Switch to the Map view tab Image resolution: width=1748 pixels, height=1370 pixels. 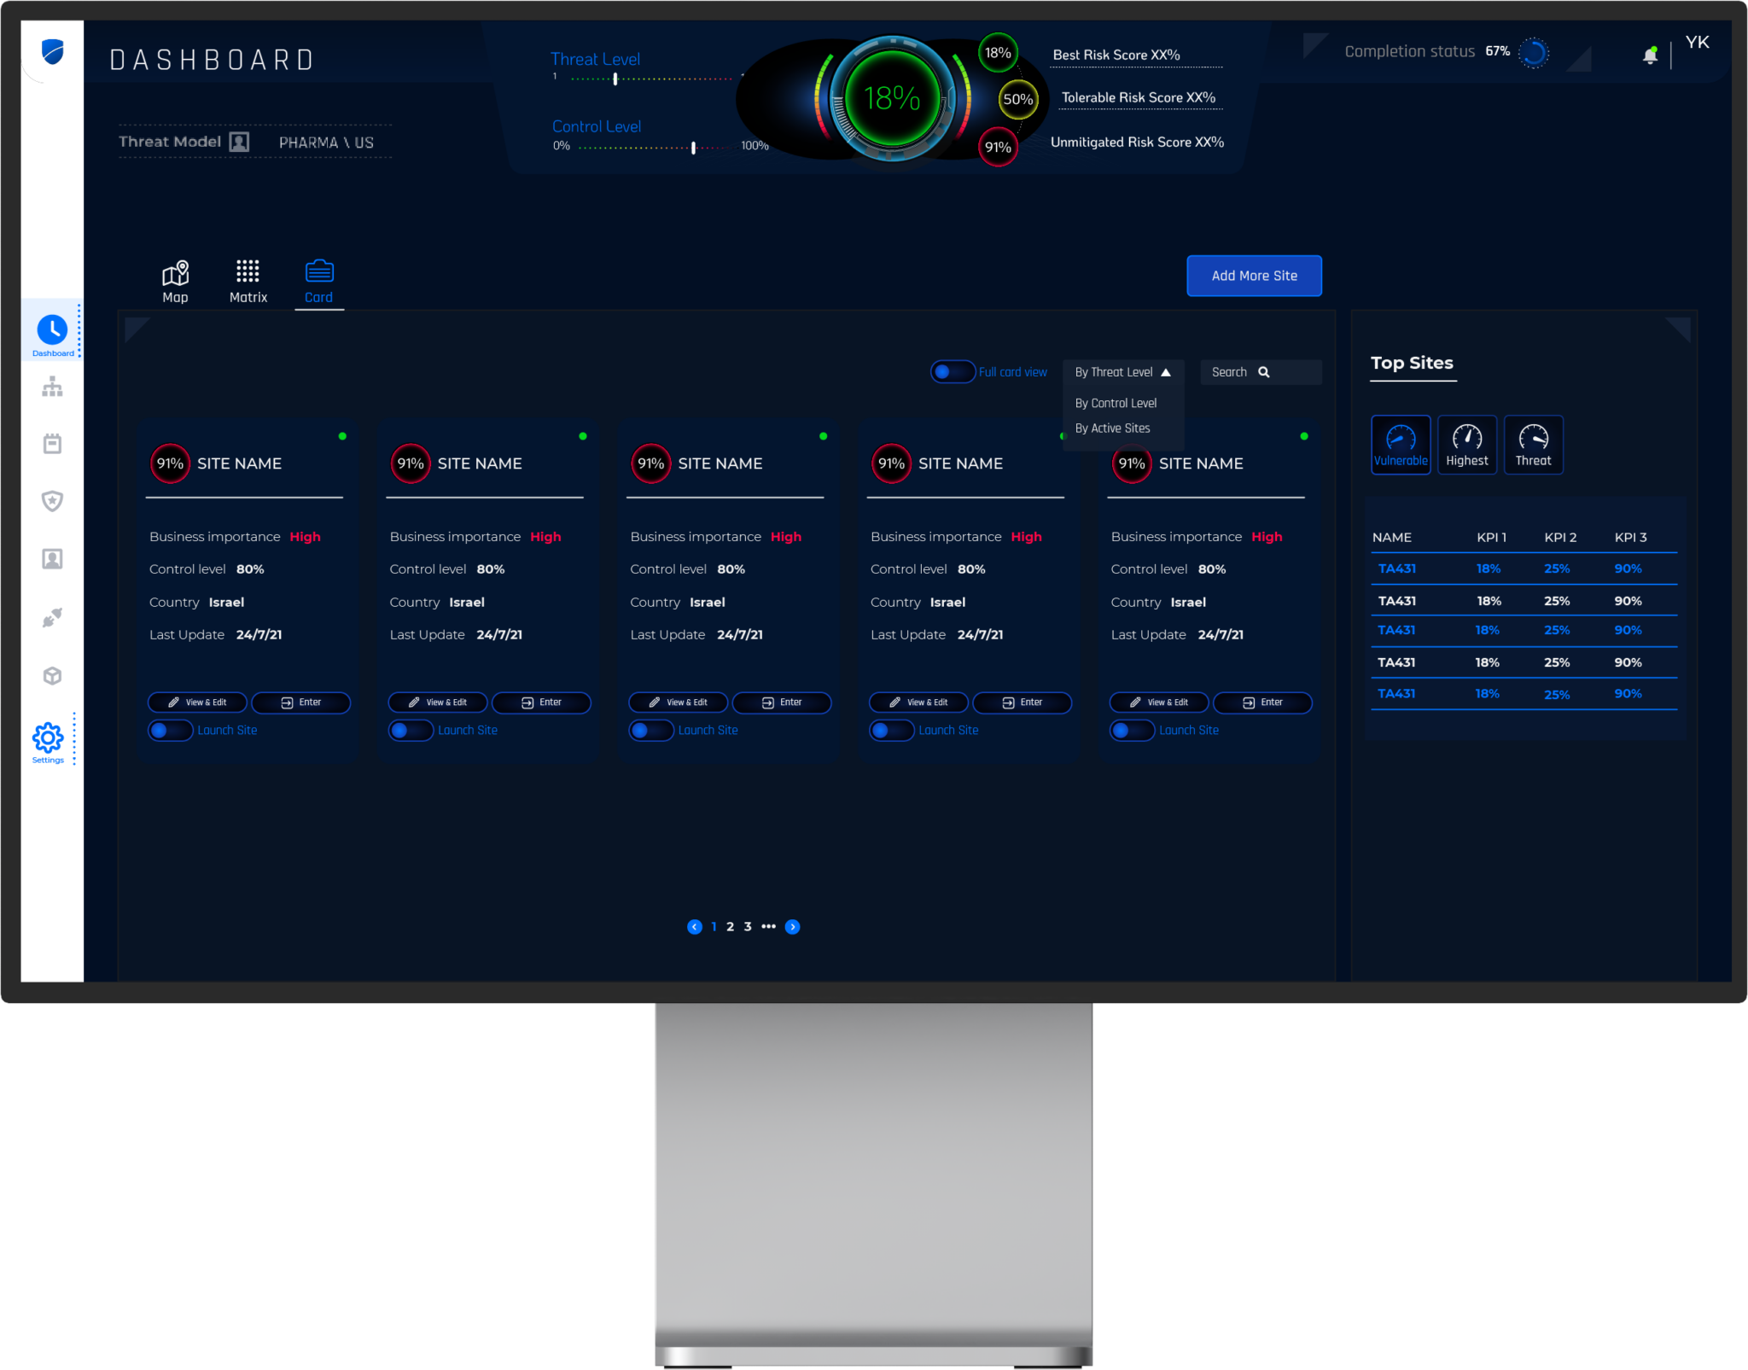pos(175,282)
